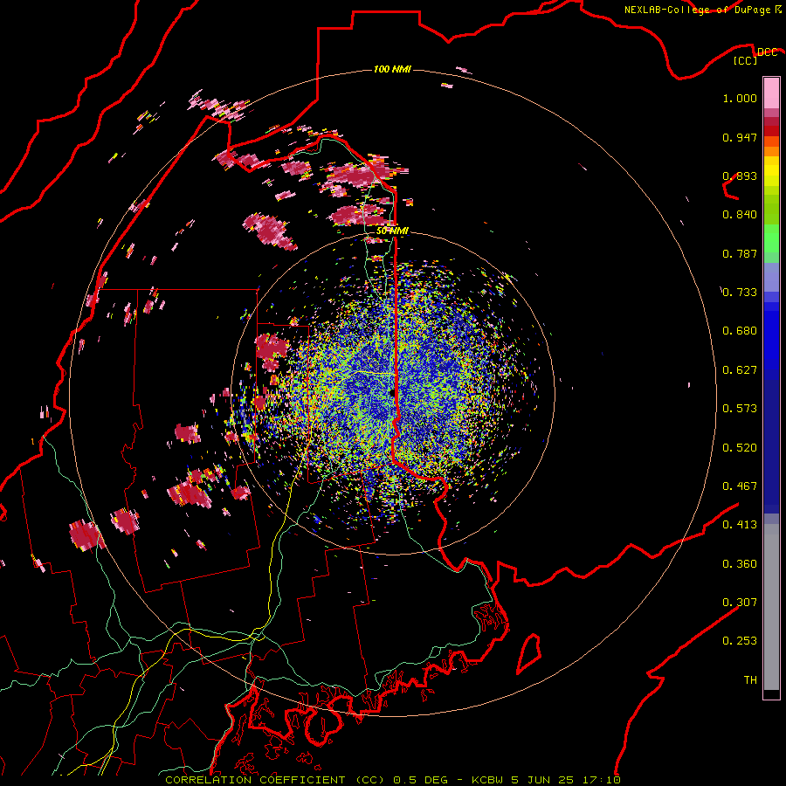Click the TH label at the scale bottom
786x786 pixels.
pyautogui.click(x=750, y=680)
